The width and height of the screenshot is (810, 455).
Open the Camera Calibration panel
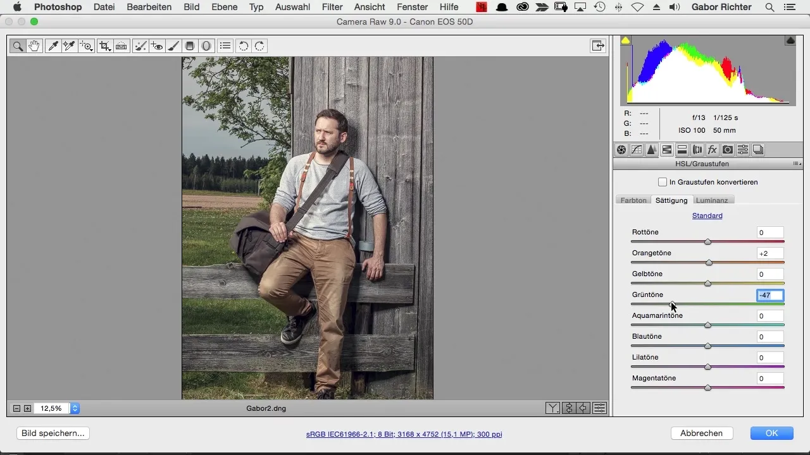click(728, 150)
